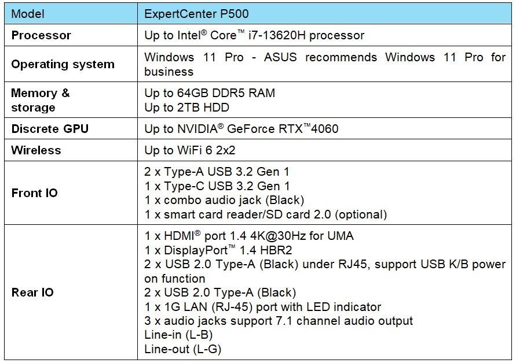Screen dimensions: 516x363
Task: Click the "Wireless" row label
Action: (36, 150)
